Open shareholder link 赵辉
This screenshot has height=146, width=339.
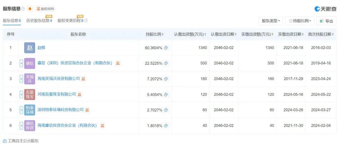[x=41, y=48]
